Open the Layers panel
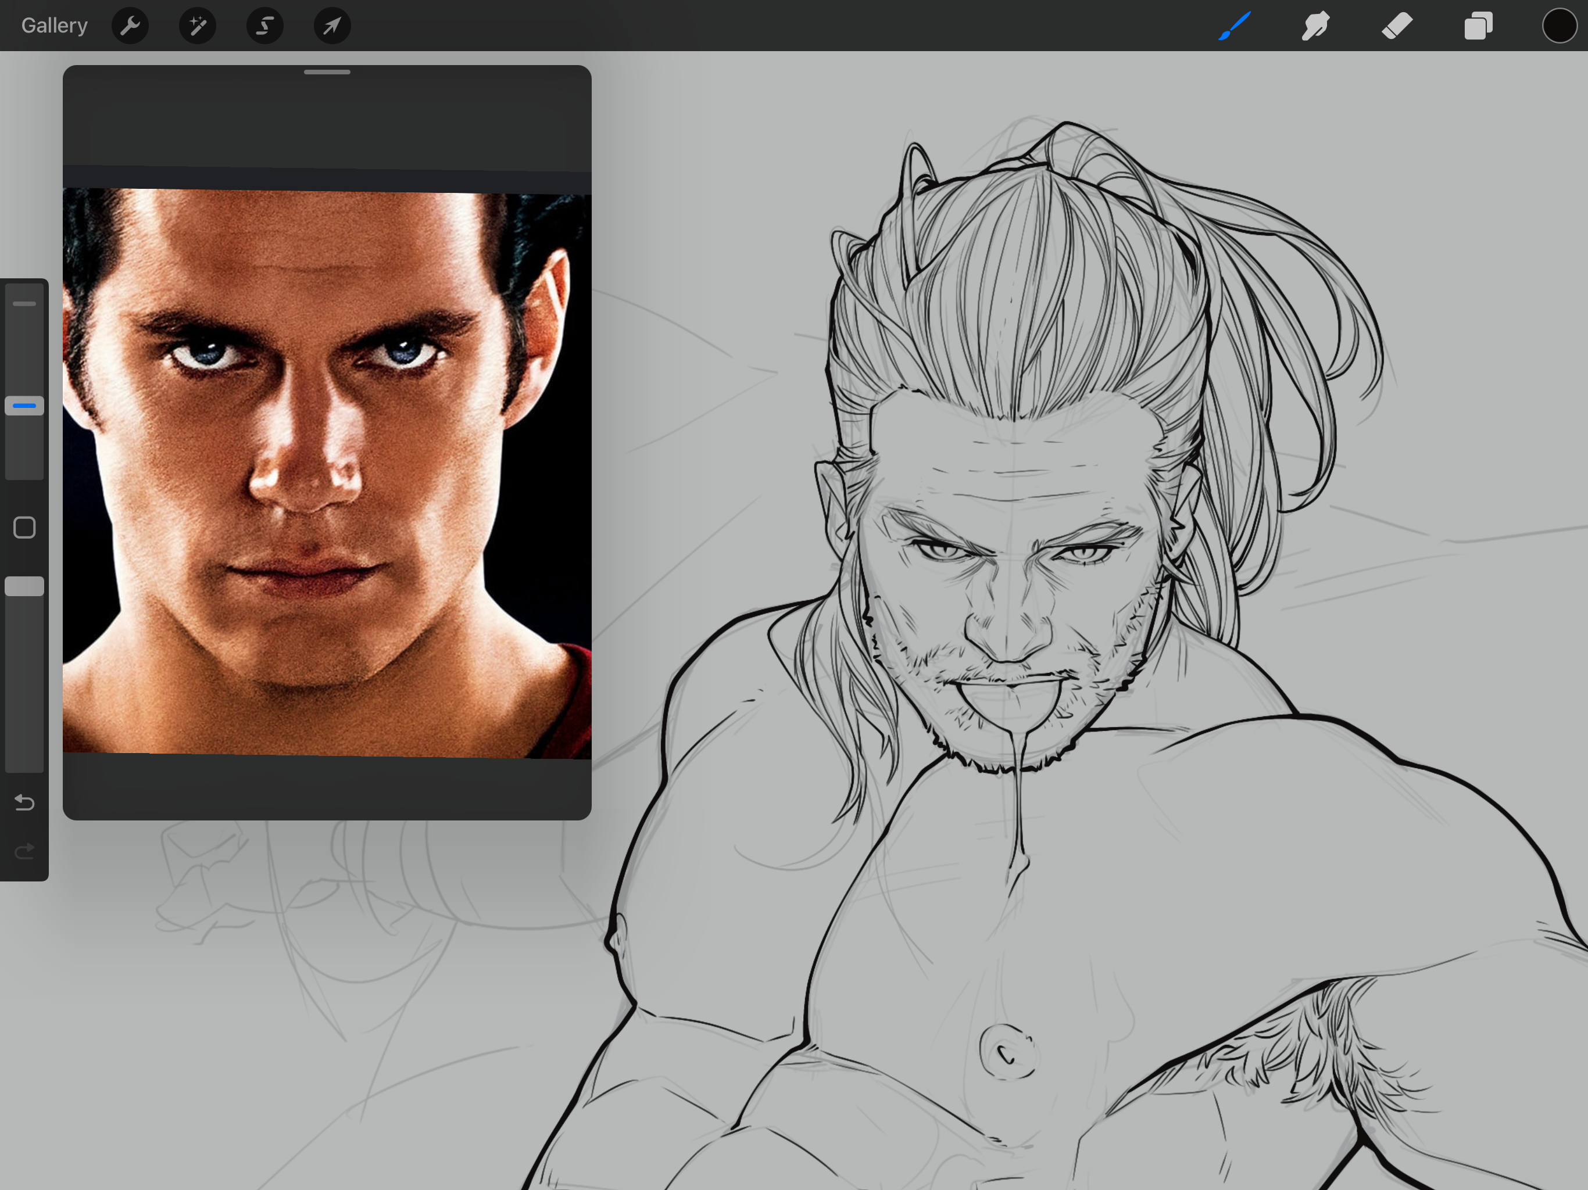1588x1190 pixels. point(1478,26)
